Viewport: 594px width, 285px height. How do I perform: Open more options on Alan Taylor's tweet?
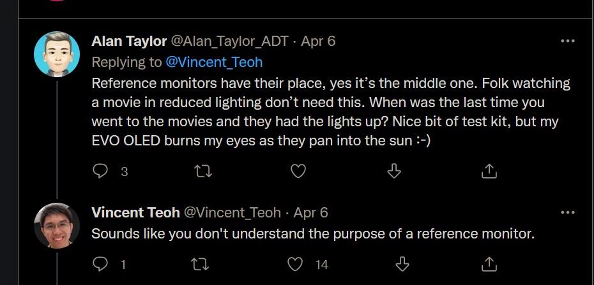pos(567,41)
